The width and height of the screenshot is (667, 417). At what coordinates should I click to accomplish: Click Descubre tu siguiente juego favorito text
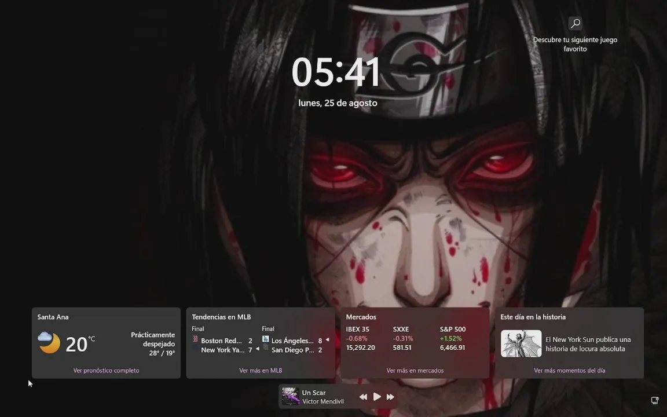coord(575,44)
